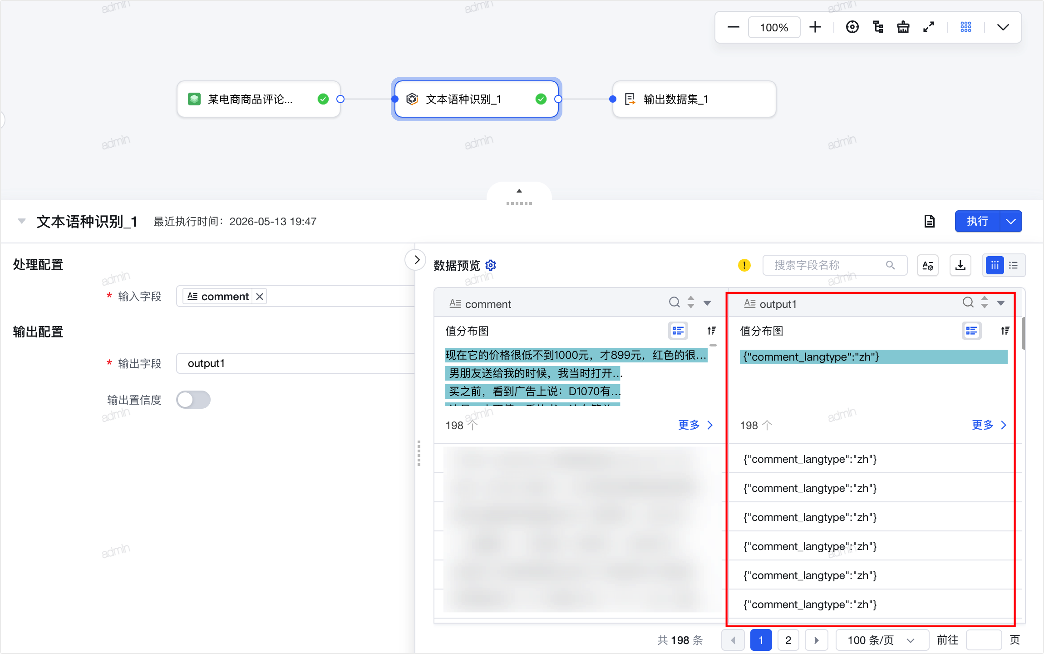Click the 100% zoom level field
The width and height of the screenshot is (1044, 654).
774,27
